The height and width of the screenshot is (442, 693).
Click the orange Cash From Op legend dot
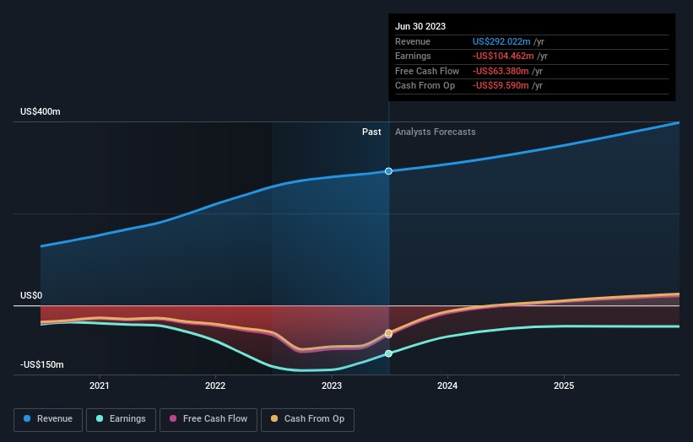tap(274, 418)
